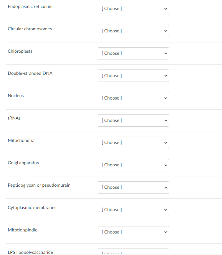Click the Mitotic spindle dropdown chevron arrow
Viewport: 222px width, 255px height.
[165, 232]
